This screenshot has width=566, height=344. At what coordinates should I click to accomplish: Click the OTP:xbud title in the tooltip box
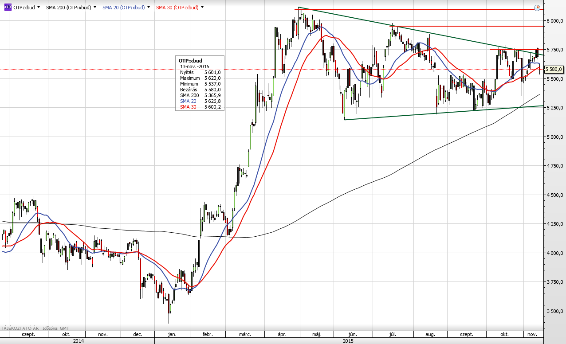point(190,61)
